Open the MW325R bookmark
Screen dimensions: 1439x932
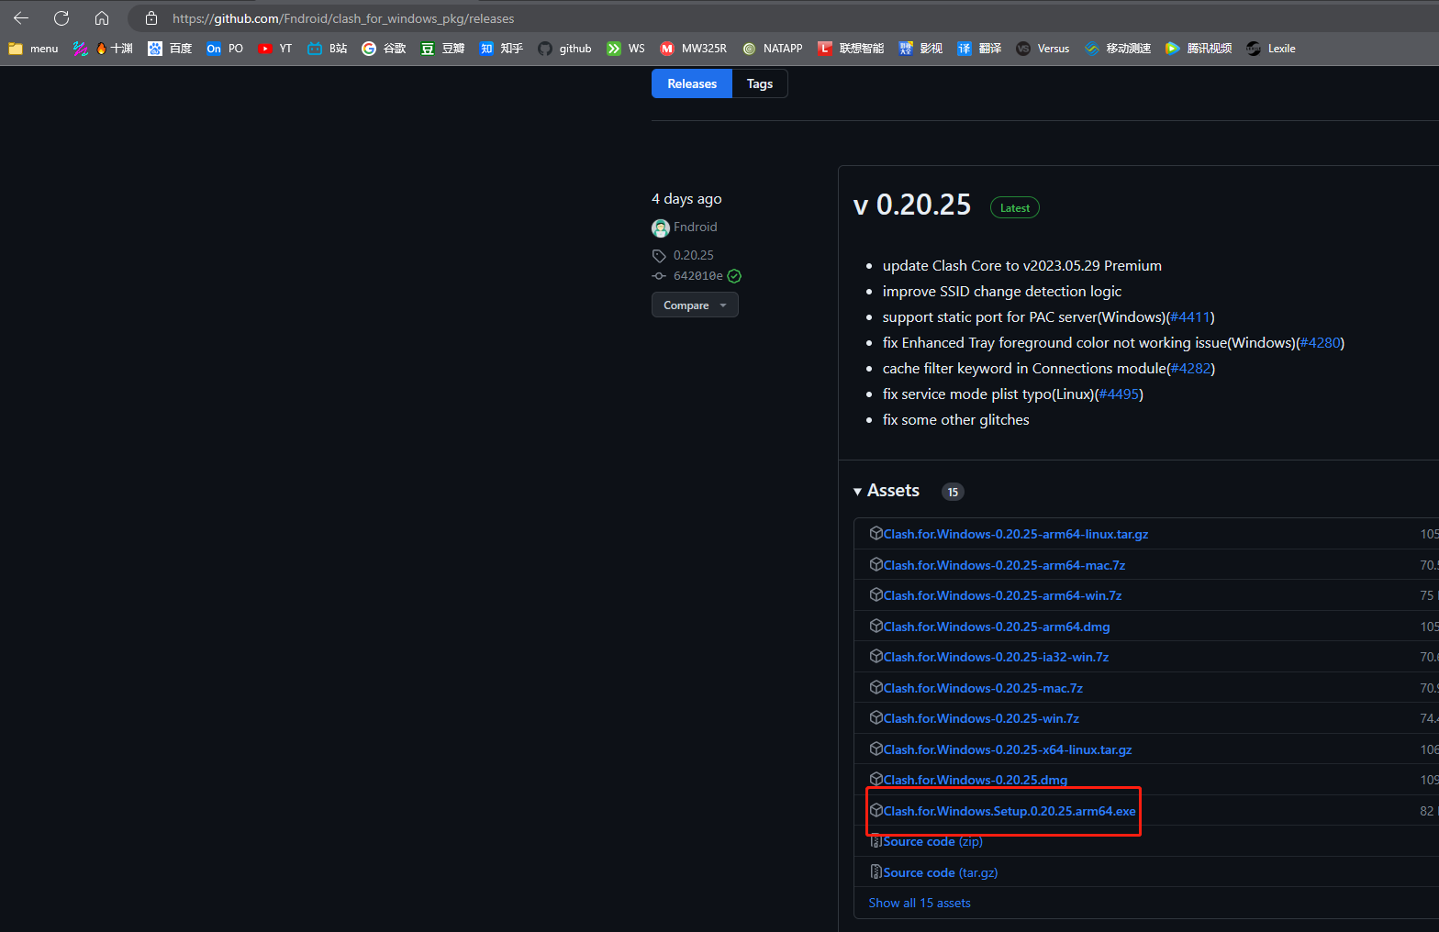(x=693, y=49)
